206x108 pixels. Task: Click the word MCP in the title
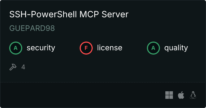89,14
